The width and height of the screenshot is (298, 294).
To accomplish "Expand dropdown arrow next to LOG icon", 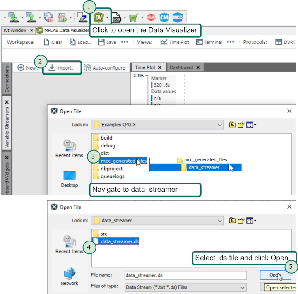I will tap(125, 17).
